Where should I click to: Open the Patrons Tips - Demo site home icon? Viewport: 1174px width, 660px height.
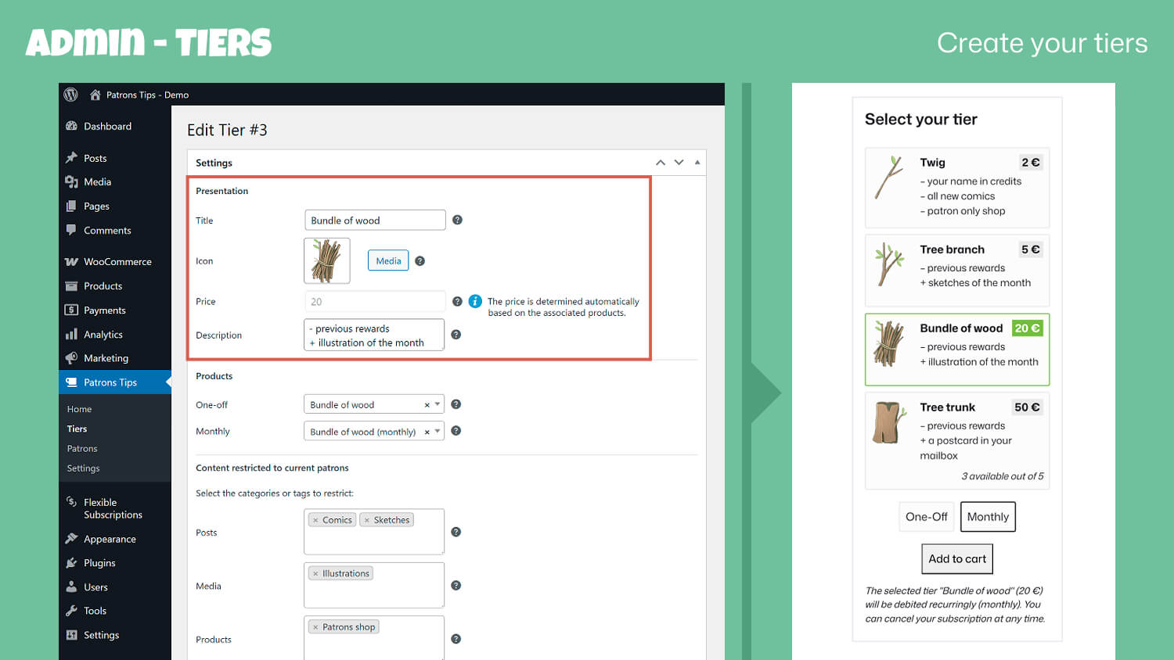click(x=95, y=95)
